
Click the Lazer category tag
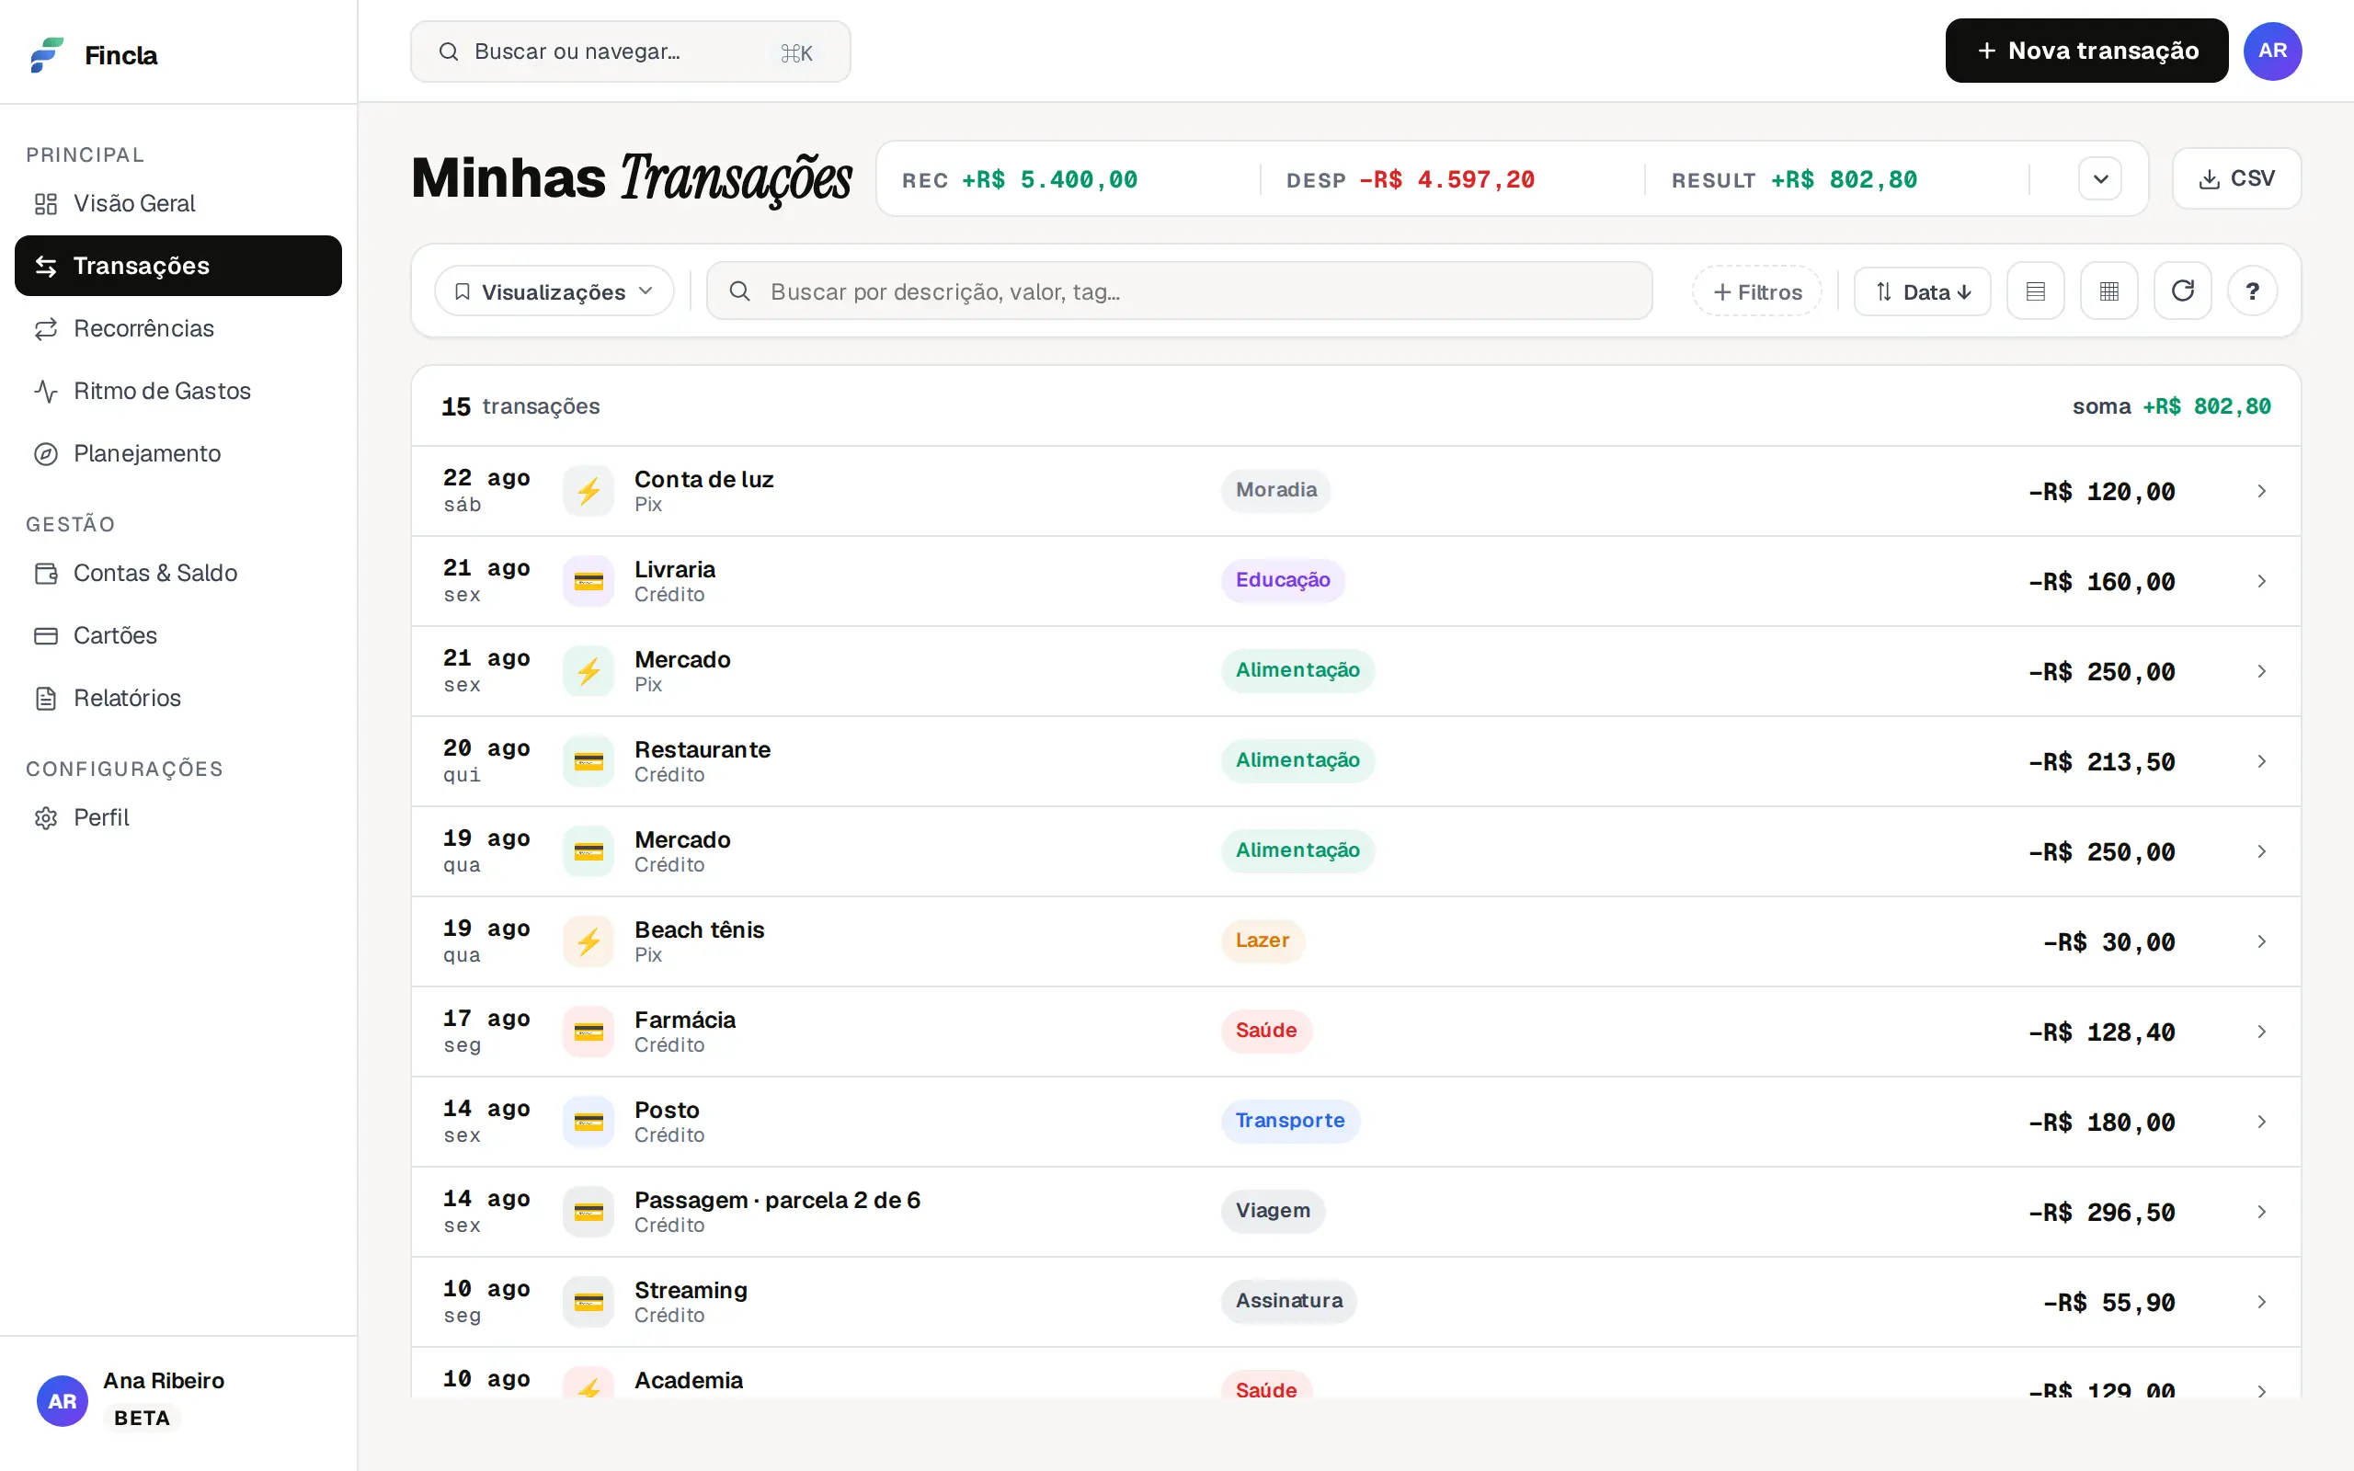pos(1263,941)
